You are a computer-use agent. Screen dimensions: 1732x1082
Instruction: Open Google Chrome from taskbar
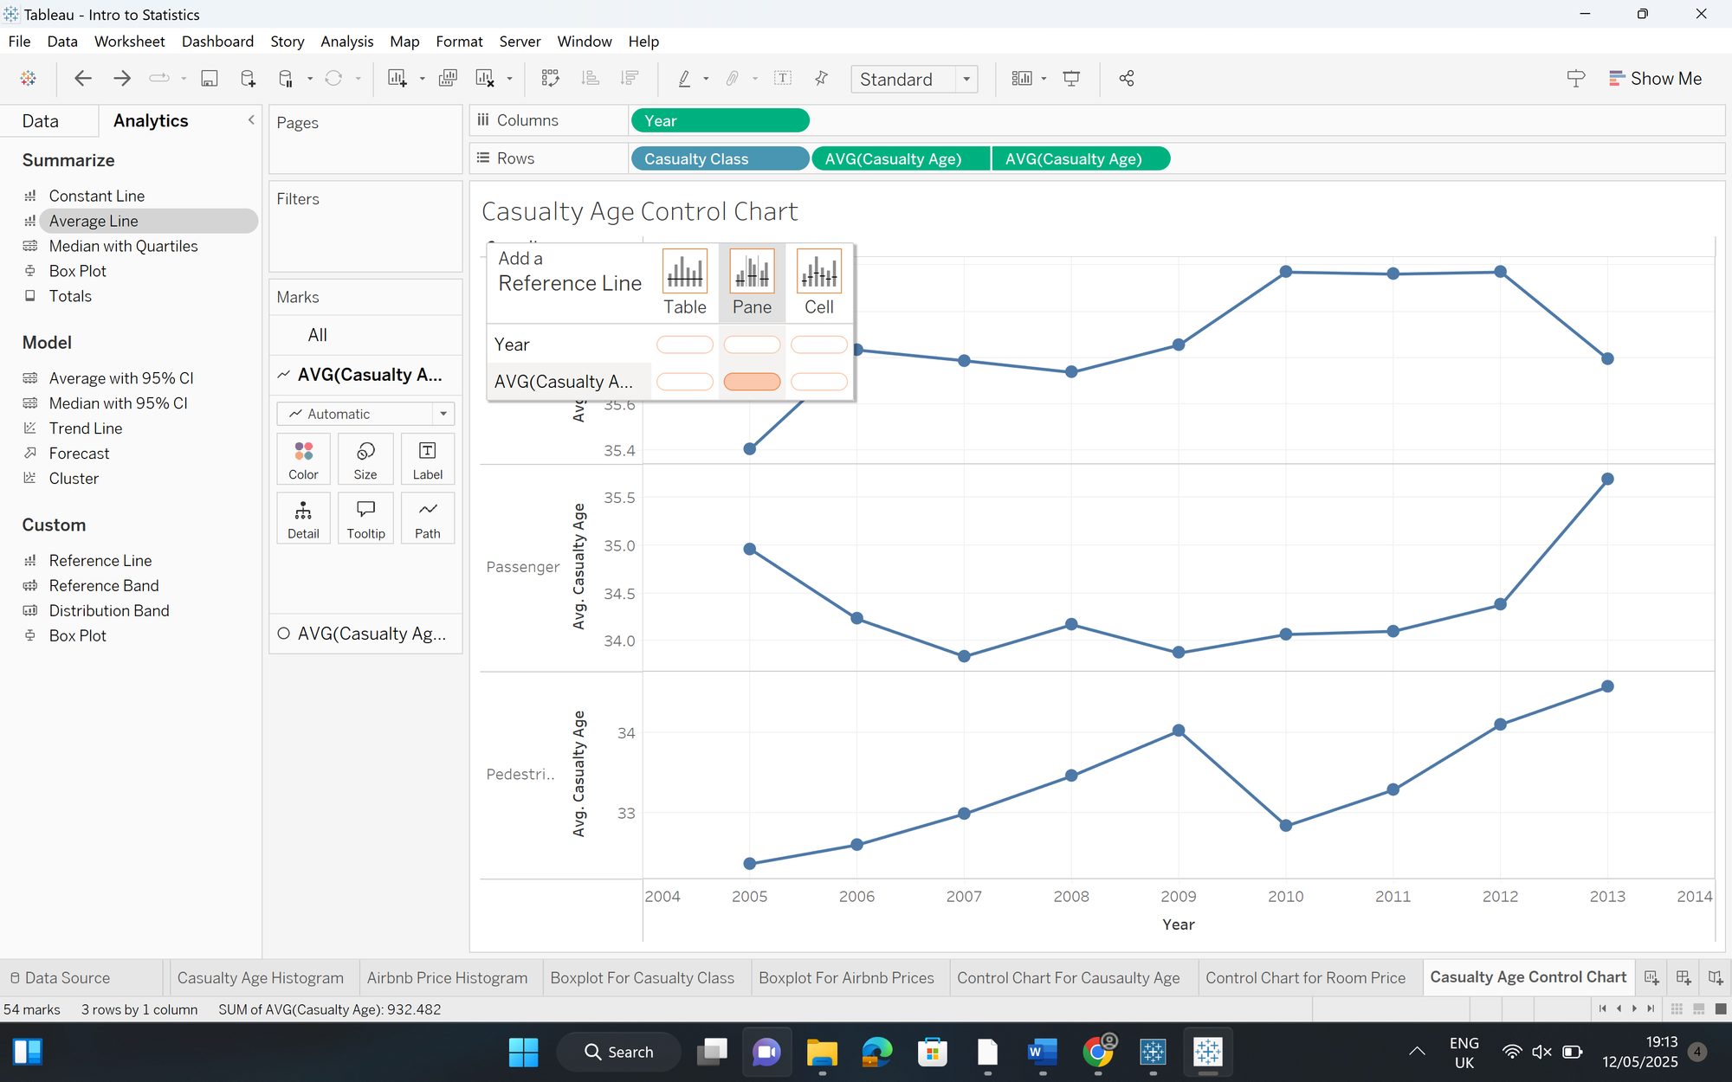click(x=1098, y=1052)
